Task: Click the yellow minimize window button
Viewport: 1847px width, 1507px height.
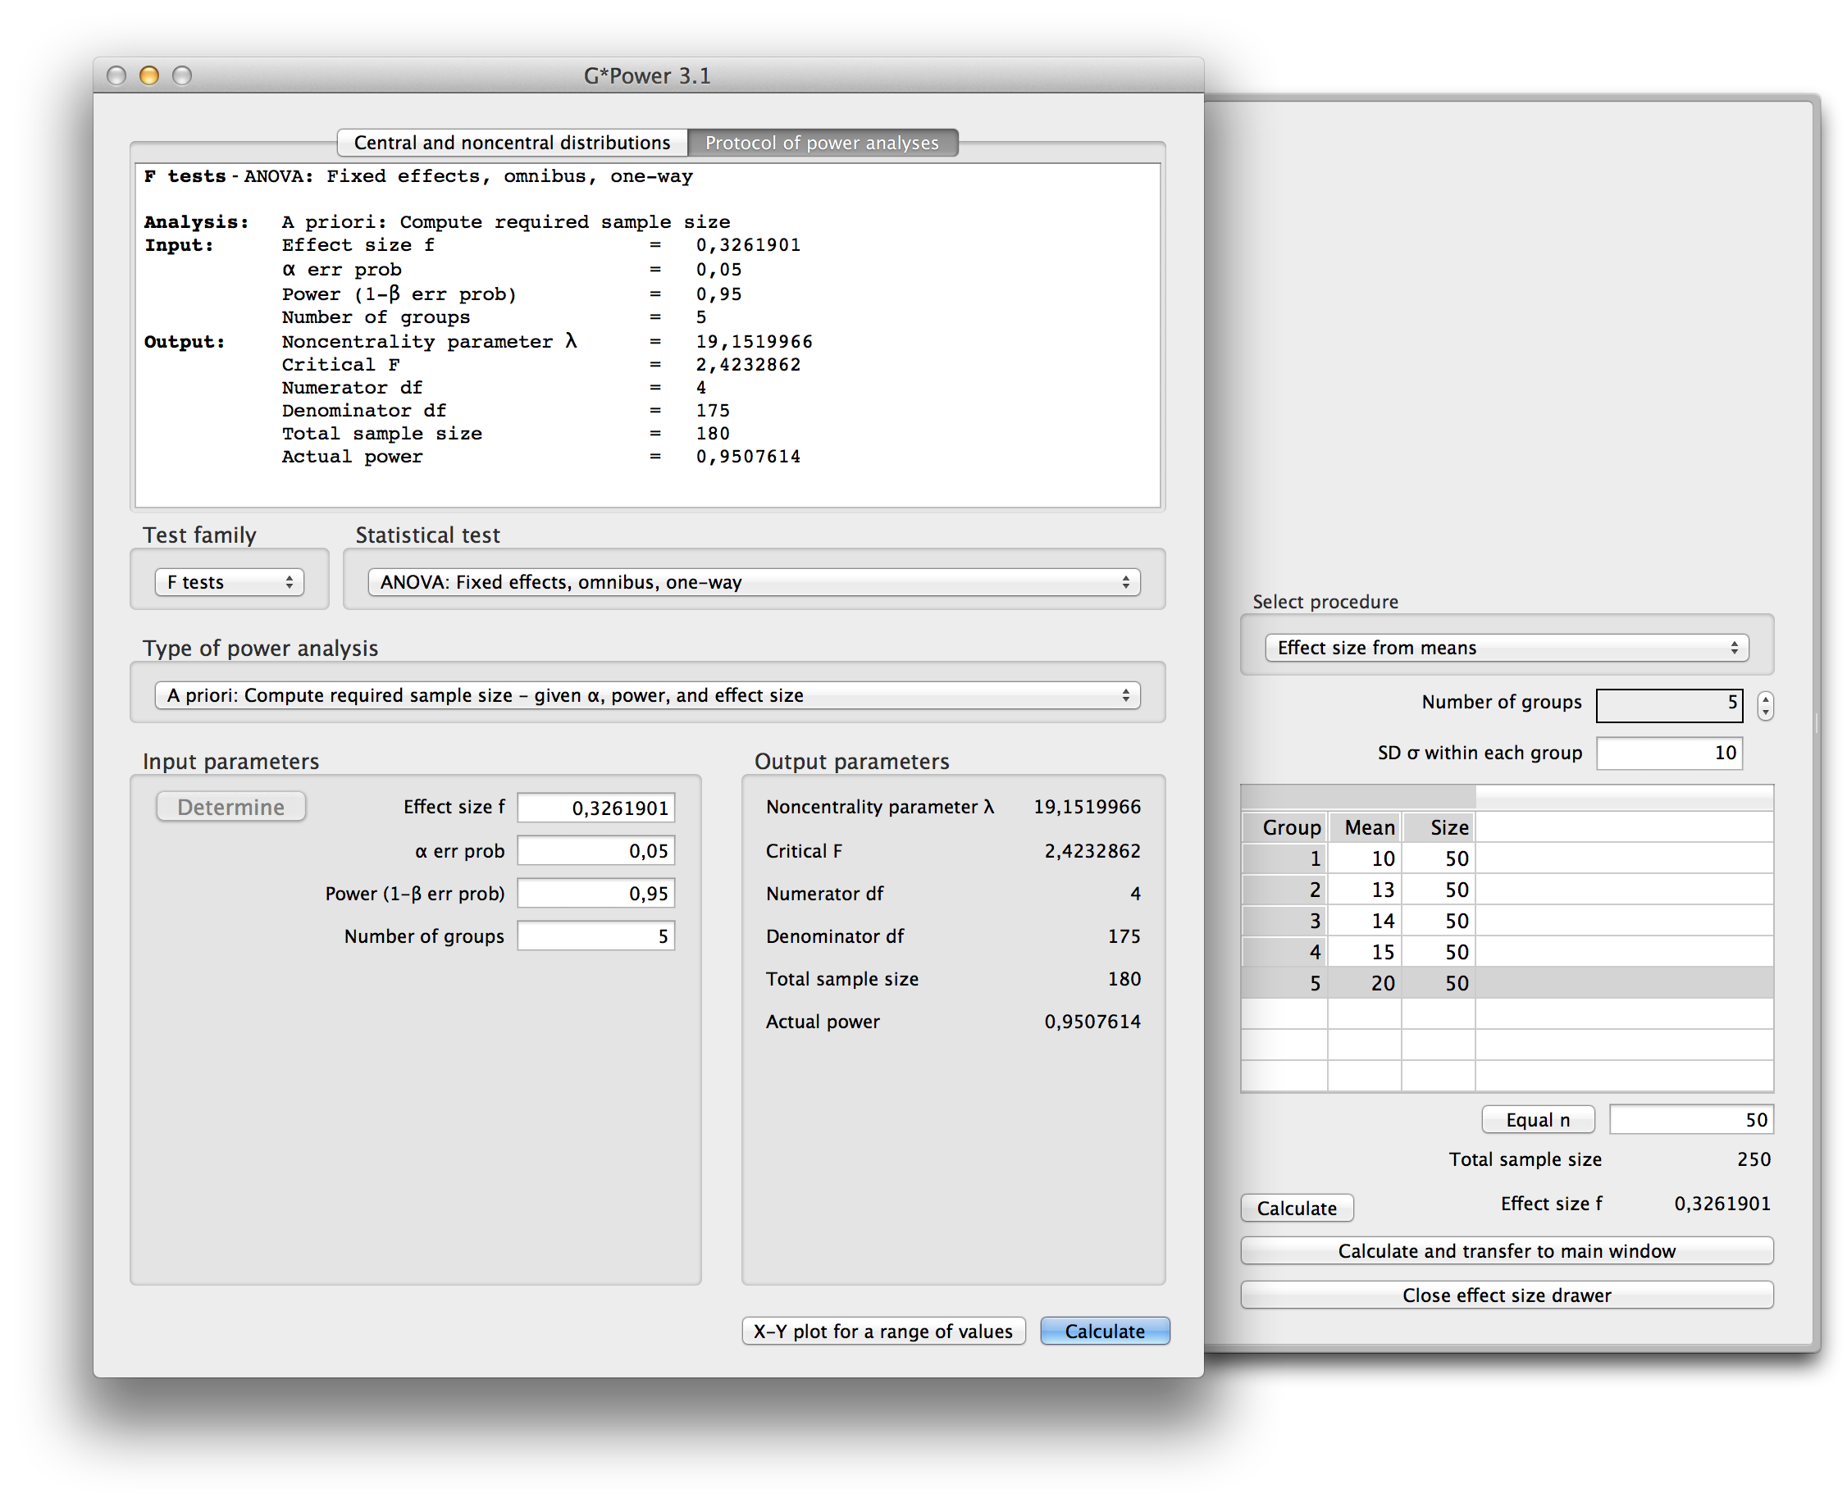Action: [x=148, y=75]
